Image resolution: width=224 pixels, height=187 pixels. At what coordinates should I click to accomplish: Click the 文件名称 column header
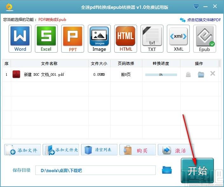(49, 63)
